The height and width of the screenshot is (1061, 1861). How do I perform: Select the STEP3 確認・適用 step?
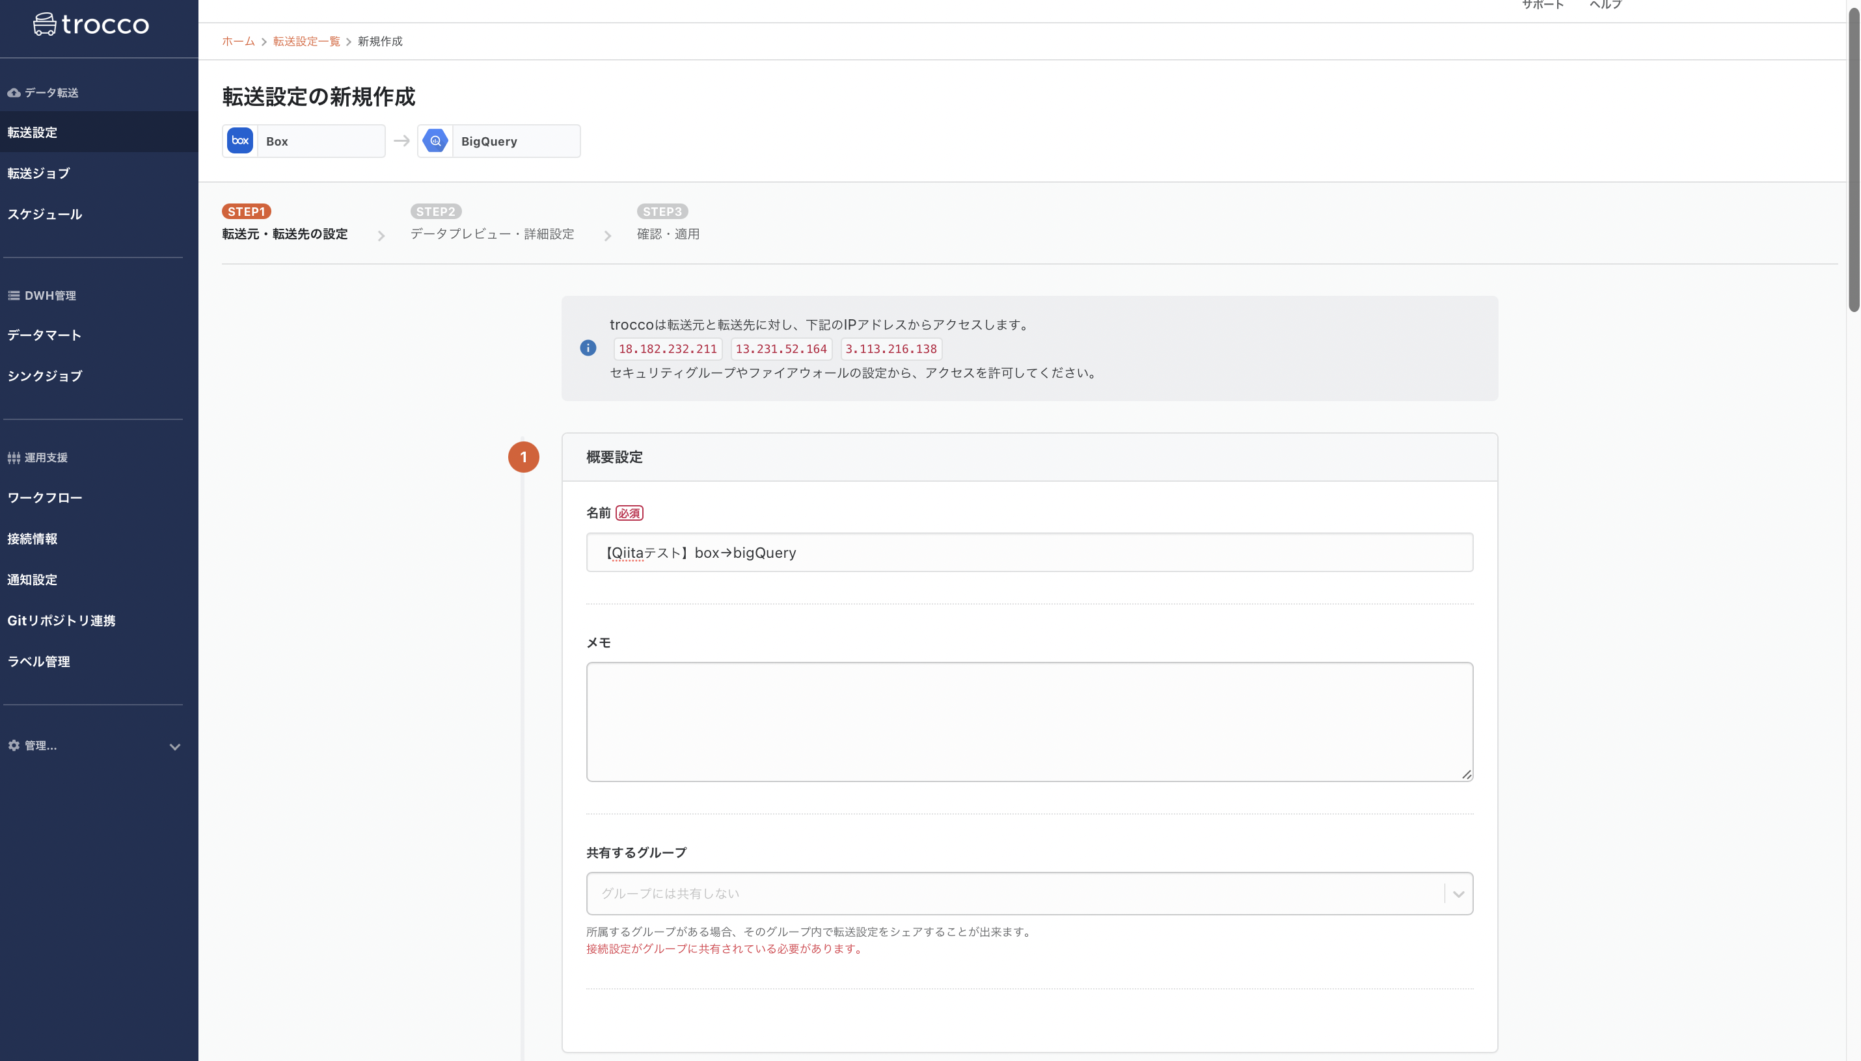pyautogui.click(x=668, y=223)
